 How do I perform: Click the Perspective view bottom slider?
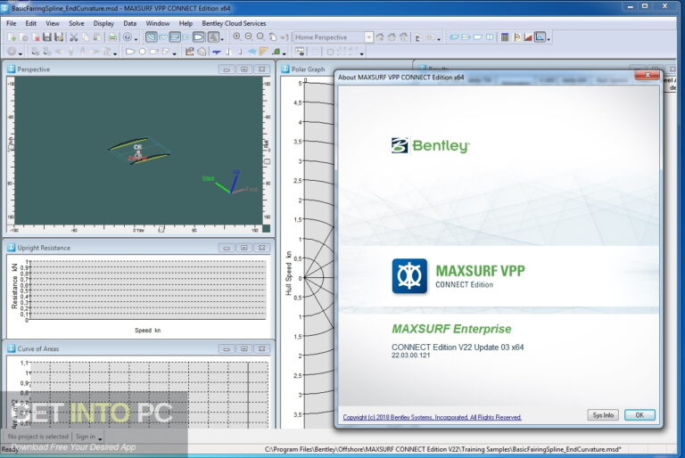coord(161,229)
